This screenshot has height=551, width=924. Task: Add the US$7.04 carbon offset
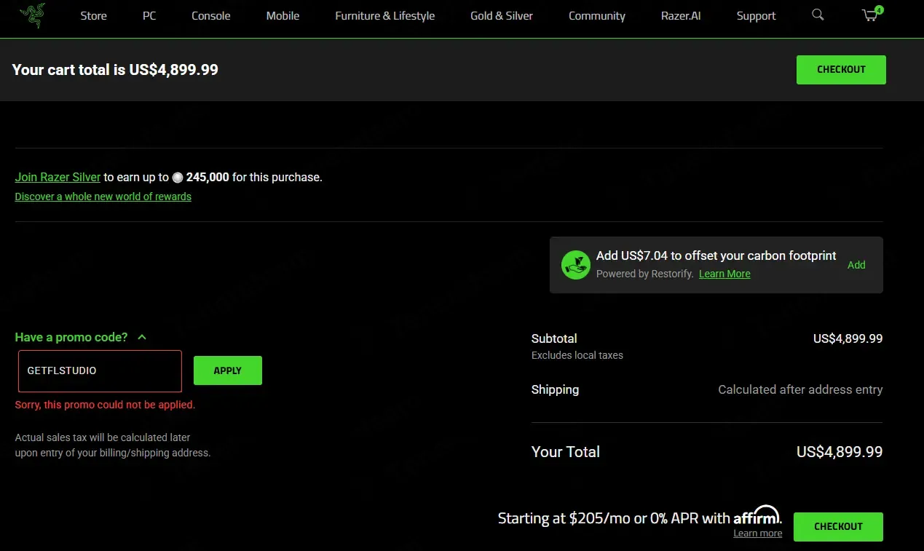tap(856, 265)
